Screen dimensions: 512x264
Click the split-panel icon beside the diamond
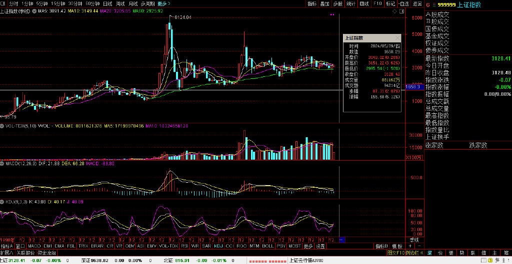click(401, 11)
